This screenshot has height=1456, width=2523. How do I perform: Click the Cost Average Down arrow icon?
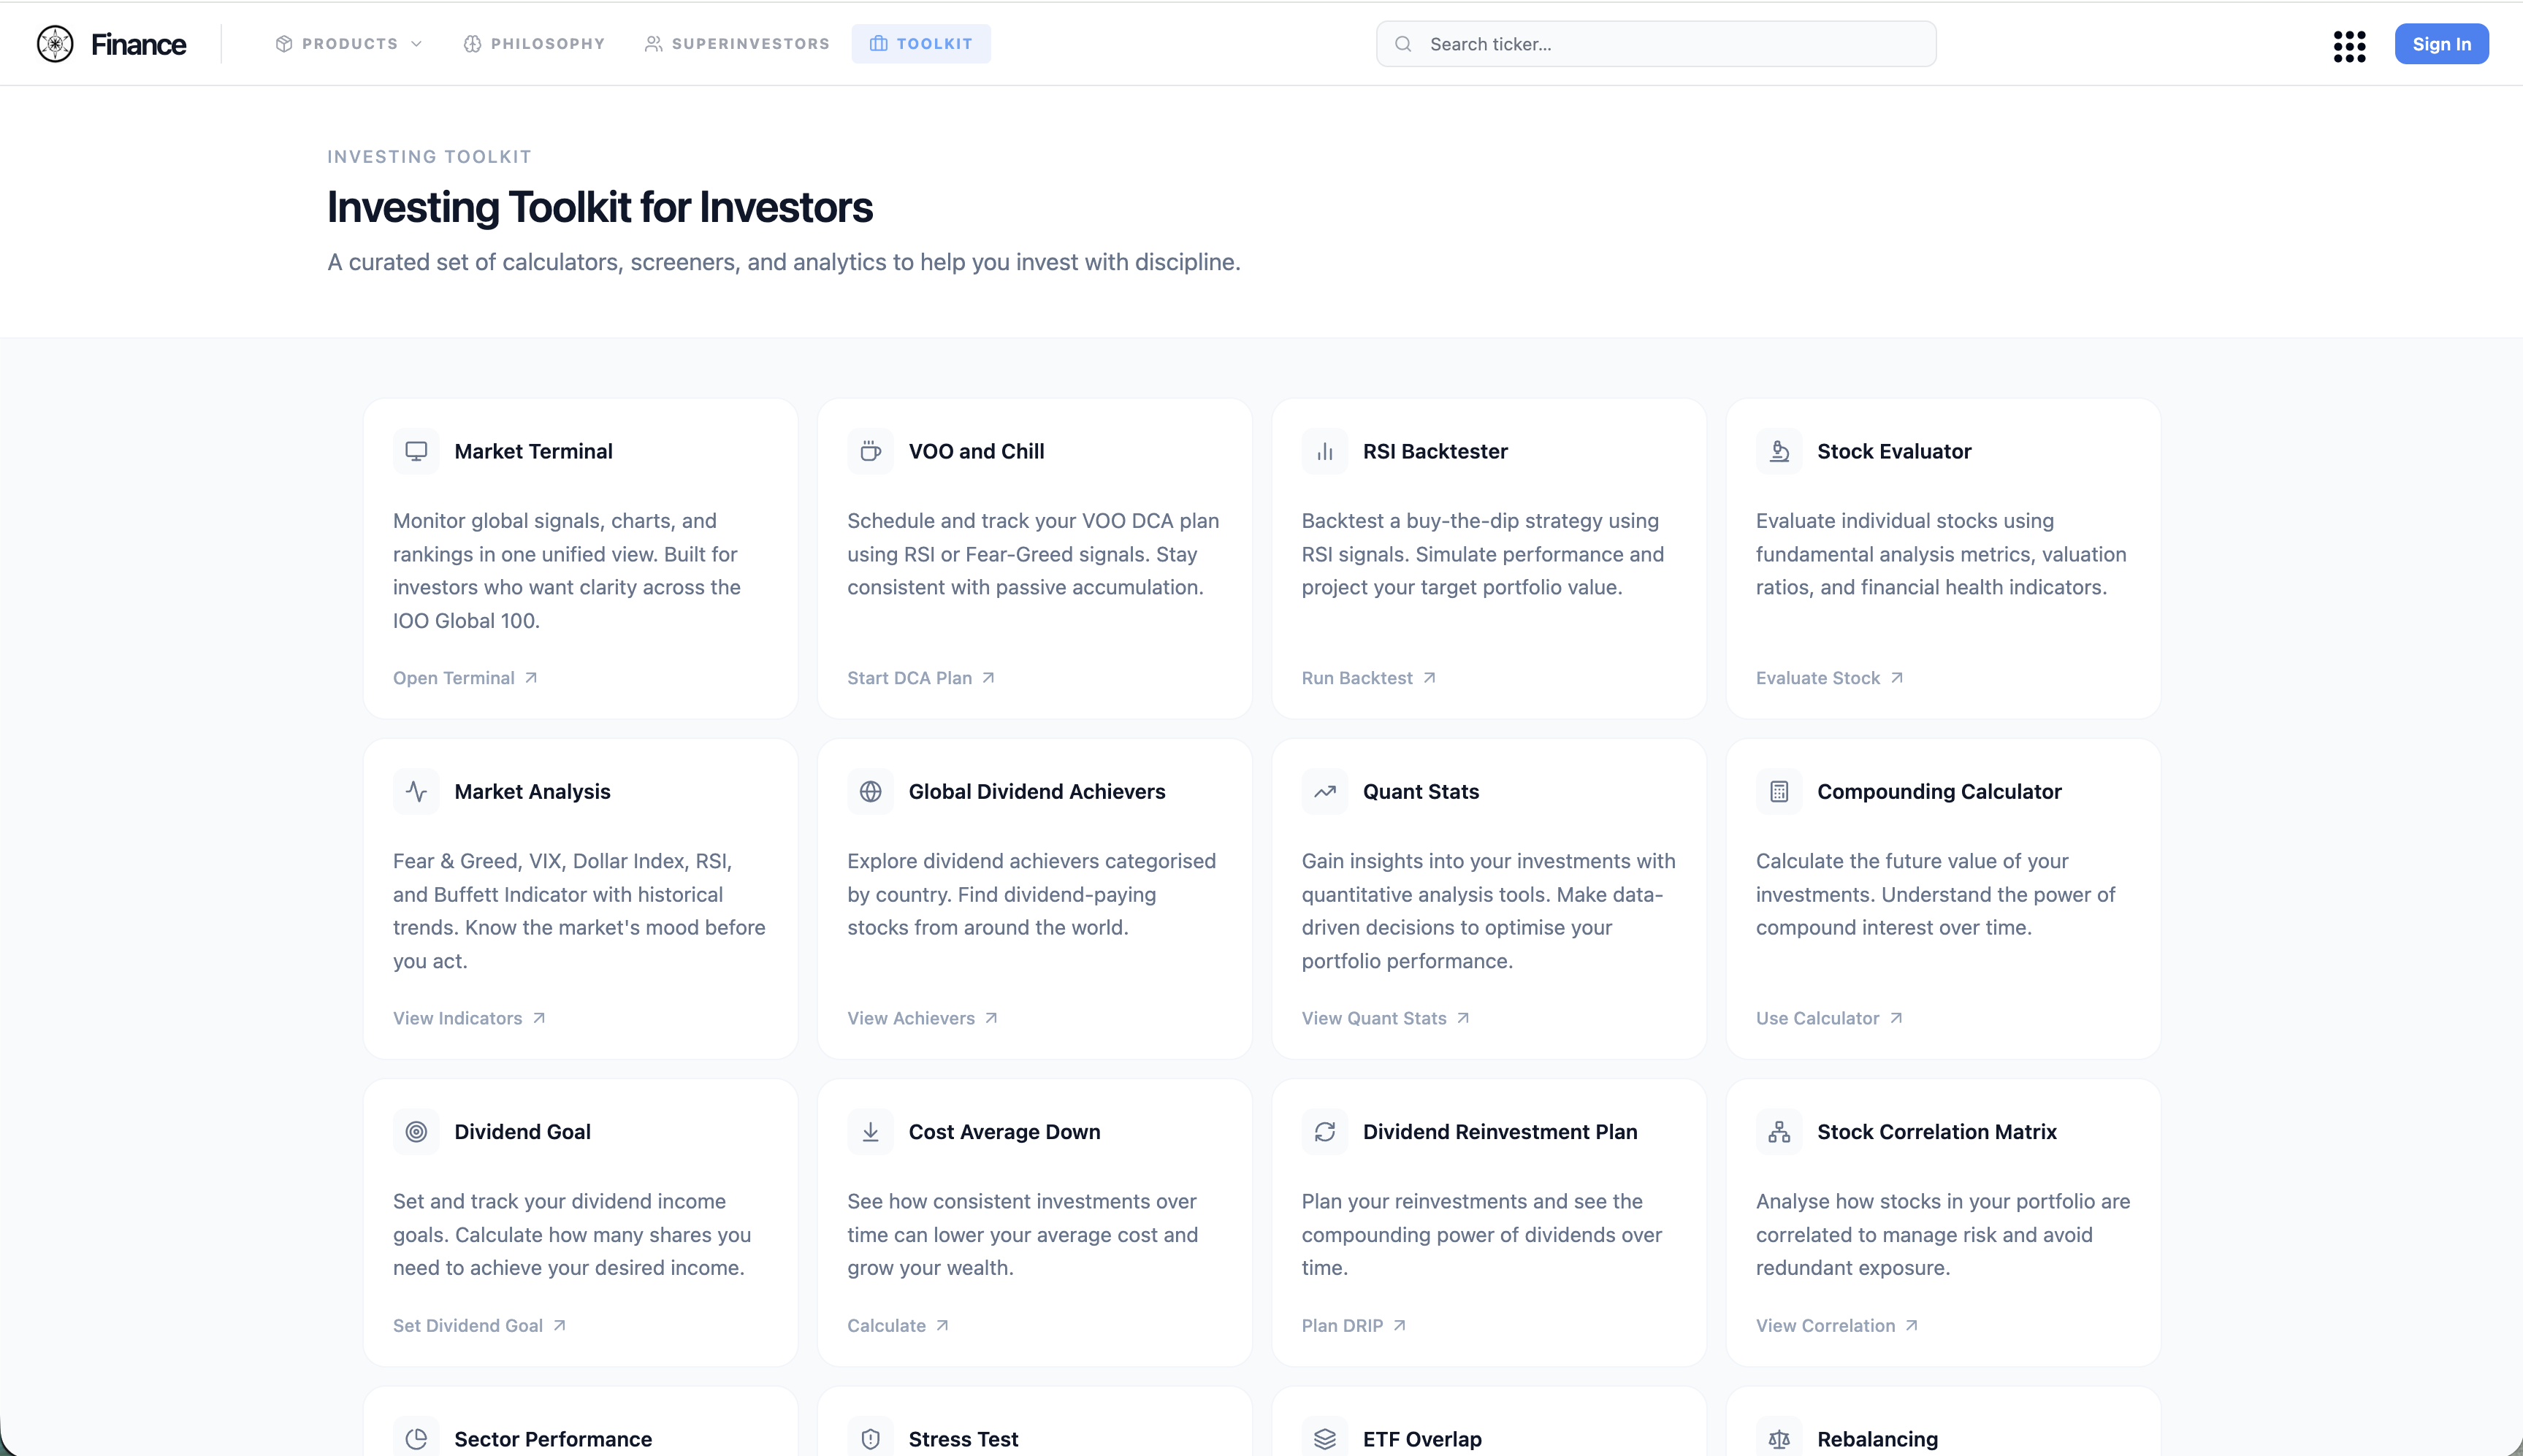pyautogui.click(x=871, y=1131)
